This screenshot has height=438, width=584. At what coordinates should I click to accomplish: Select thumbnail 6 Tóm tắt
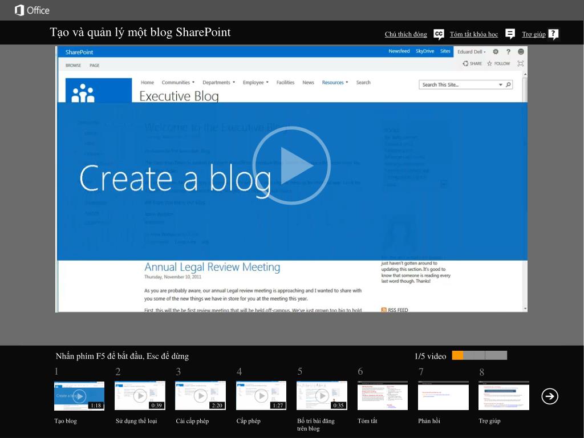[x=383, y=396]
